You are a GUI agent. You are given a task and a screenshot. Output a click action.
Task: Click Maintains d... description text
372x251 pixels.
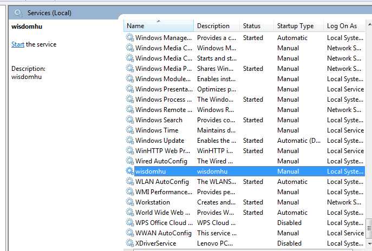(x=217, y=130)
